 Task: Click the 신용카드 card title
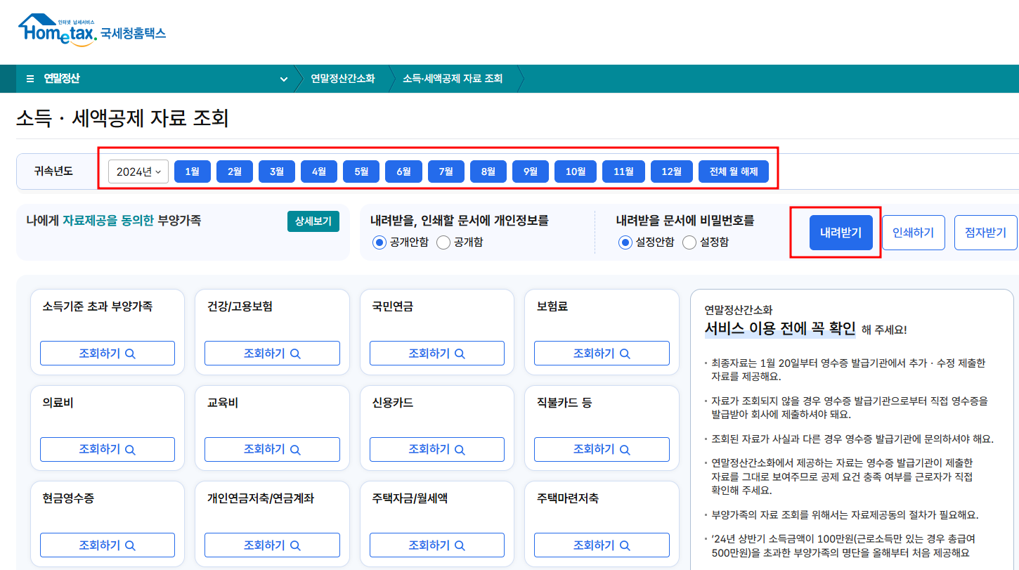[x=393, y=403]
